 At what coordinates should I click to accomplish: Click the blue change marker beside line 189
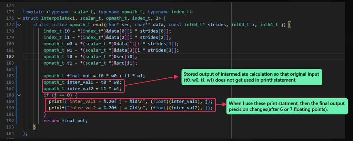pyautogui.click(x=17, y=101)
